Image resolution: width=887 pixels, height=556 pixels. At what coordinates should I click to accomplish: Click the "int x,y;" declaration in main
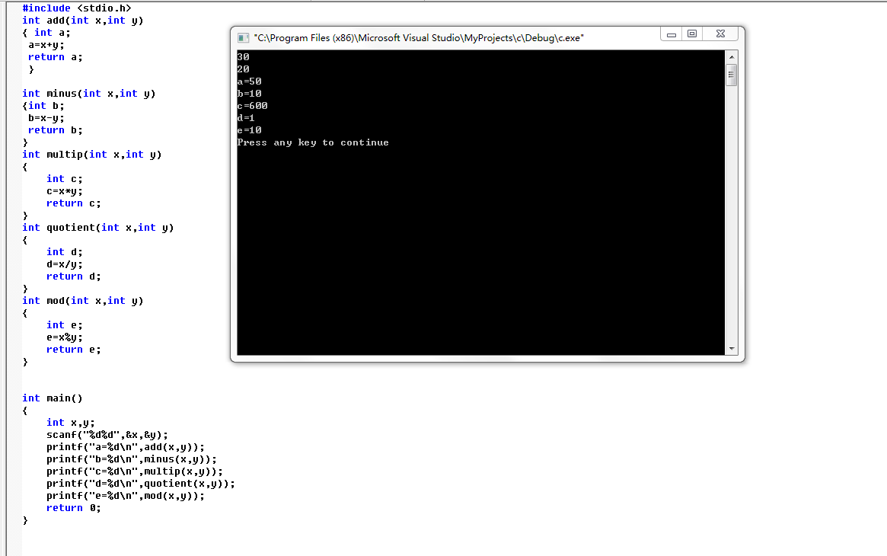pyautogui.click(x=71, y=423)
